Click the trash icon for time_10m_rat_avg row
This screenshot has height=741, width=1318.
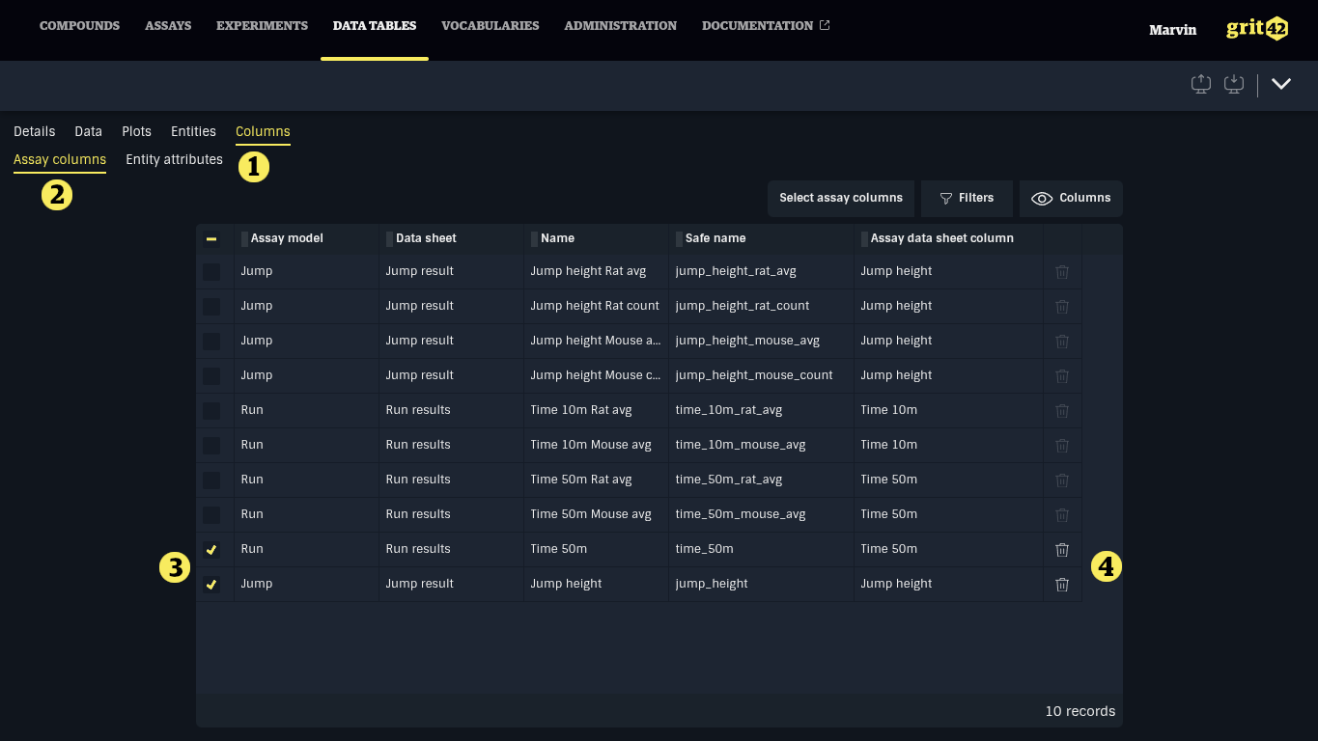click(1062, 411)
